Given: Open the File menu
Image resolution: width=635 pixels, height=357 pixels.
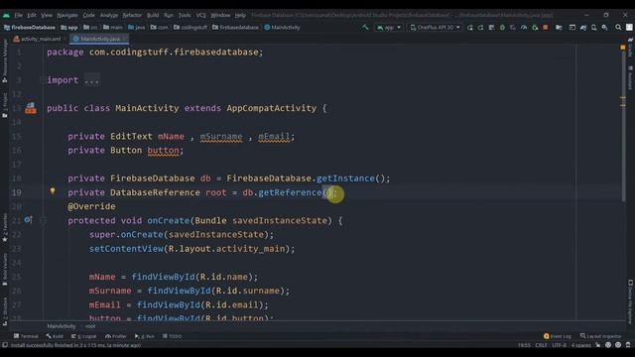Looking at the screenshot, I should pos(19,15).
